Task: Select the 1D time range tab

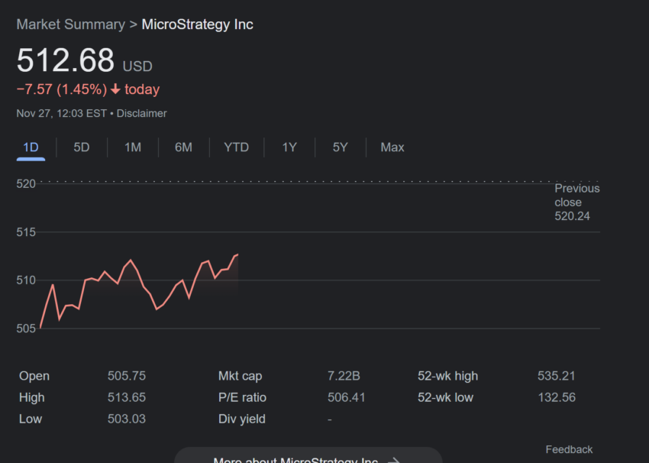Action: (31, 147)
